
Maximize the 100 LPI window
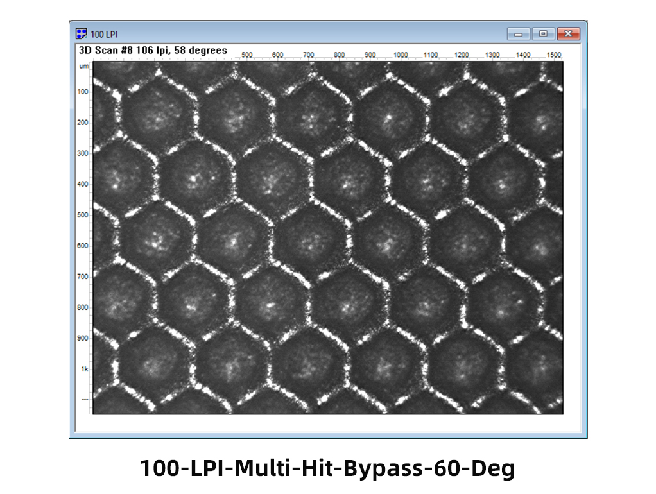[544, 33]
